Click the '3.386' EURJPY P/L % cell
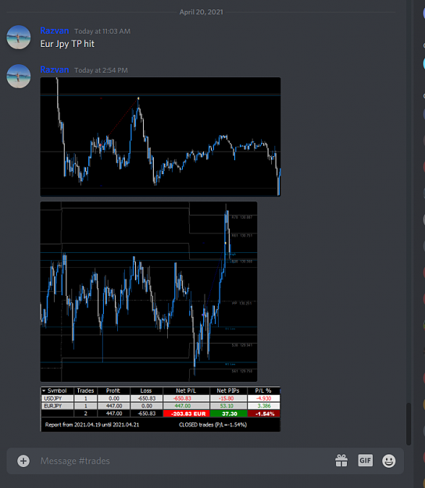The image size is (425, 488). pyautogui.click(x=264, y=406)
